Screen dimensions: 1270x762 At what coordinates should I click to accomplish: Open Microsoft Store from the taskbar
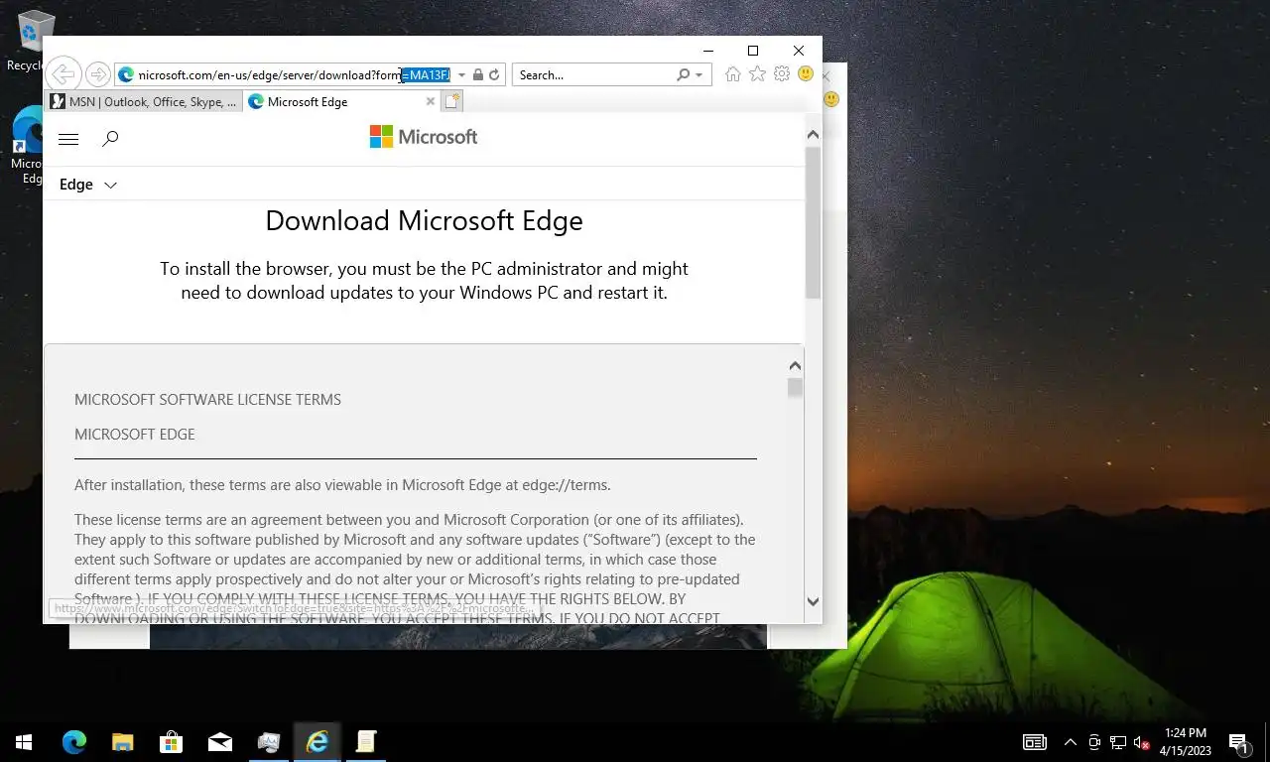click(x=171, y=742)
